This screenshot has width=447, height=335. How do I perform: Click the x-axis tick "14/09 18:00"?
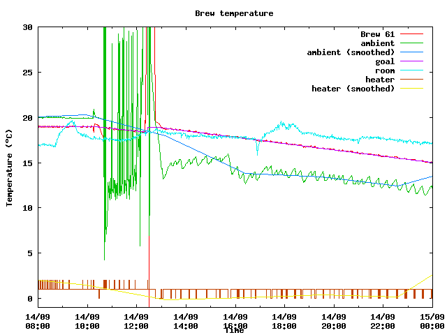point(284,321)
